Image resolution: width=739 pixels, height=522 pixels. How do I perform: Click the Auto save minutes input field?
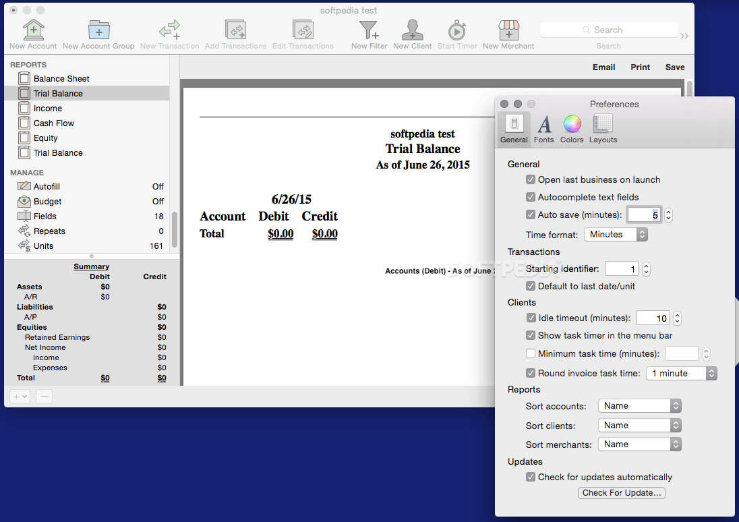[645, 215]
